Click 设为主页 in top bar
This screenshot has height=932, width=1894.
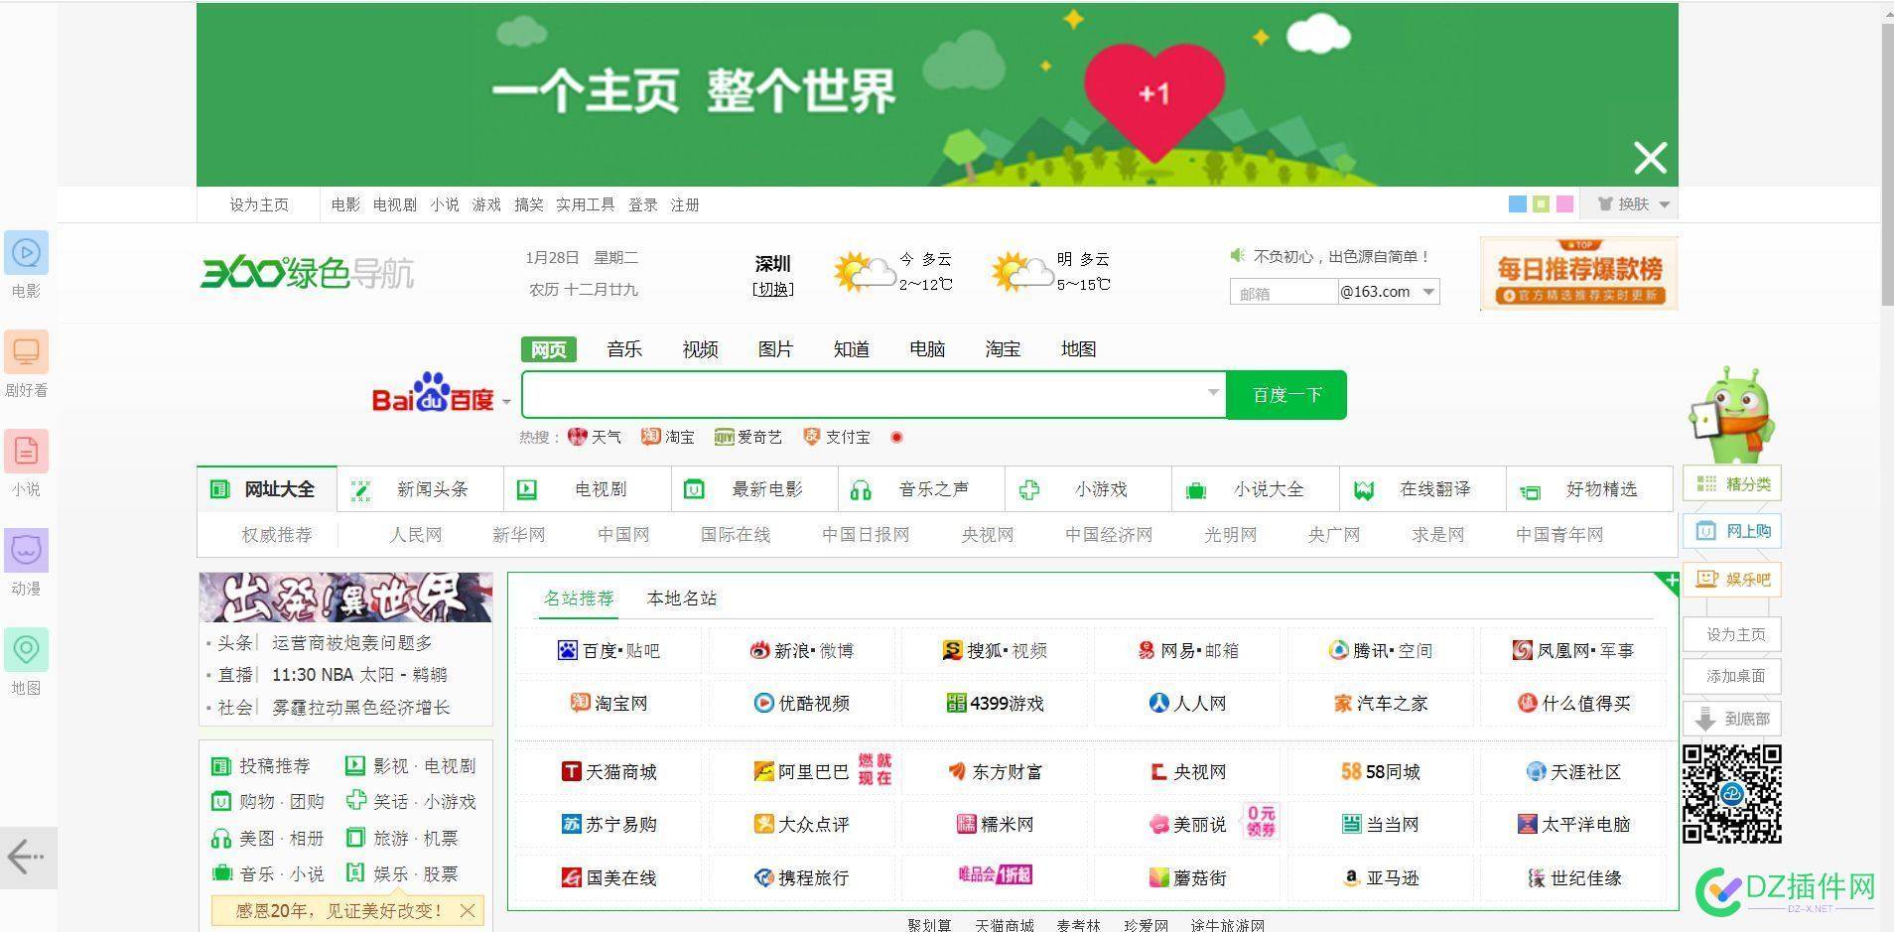coord(259,204)
